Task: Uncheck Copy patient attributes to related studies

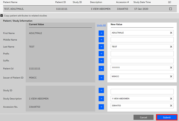Action: click(x=2, y=16)
